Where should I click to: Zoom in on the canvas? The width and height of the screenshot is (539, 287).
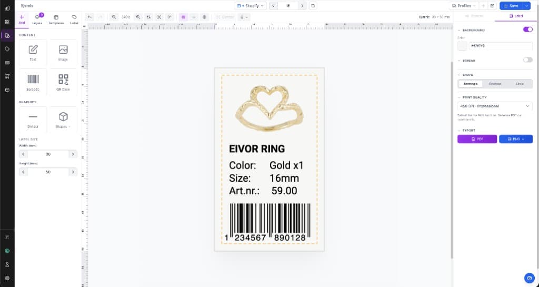tap(138, 17)
